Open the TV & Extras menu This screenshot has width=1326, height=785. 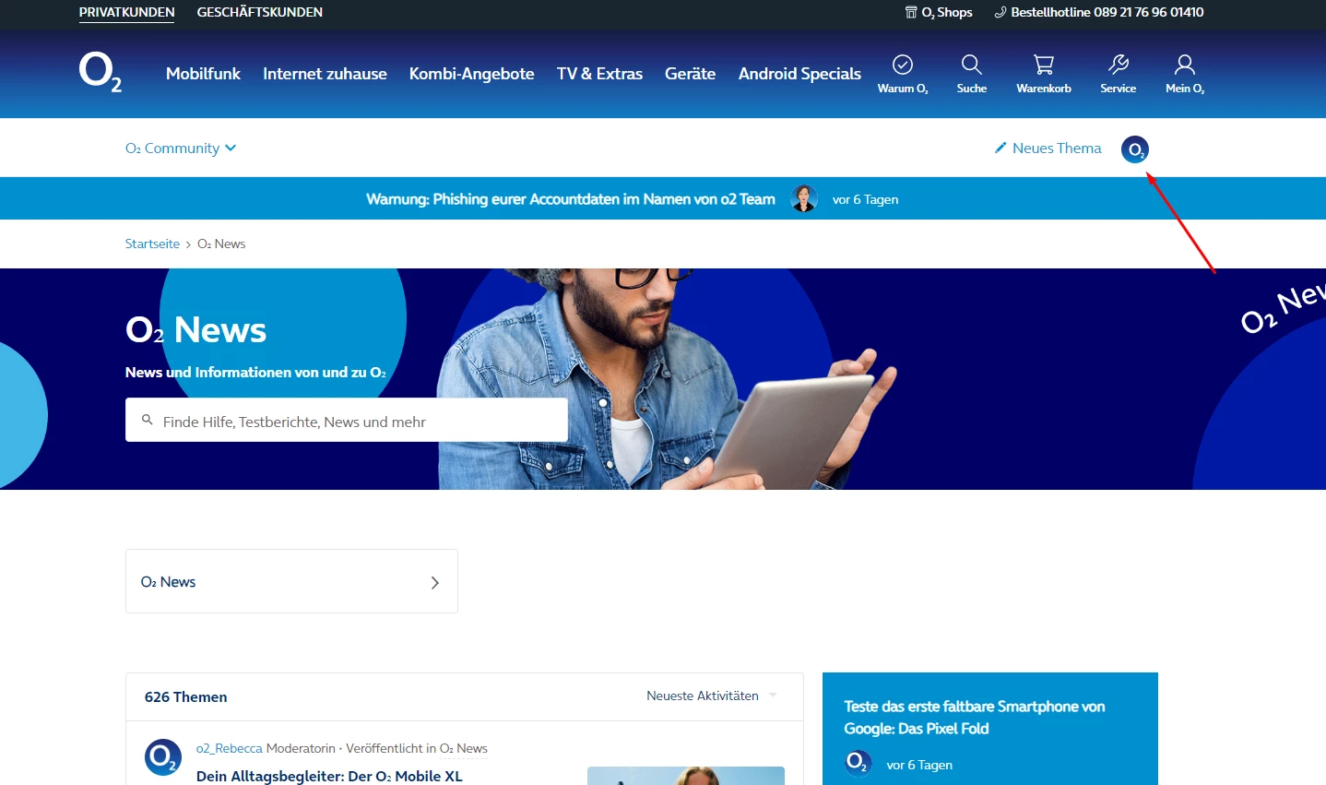click(599, 74)
